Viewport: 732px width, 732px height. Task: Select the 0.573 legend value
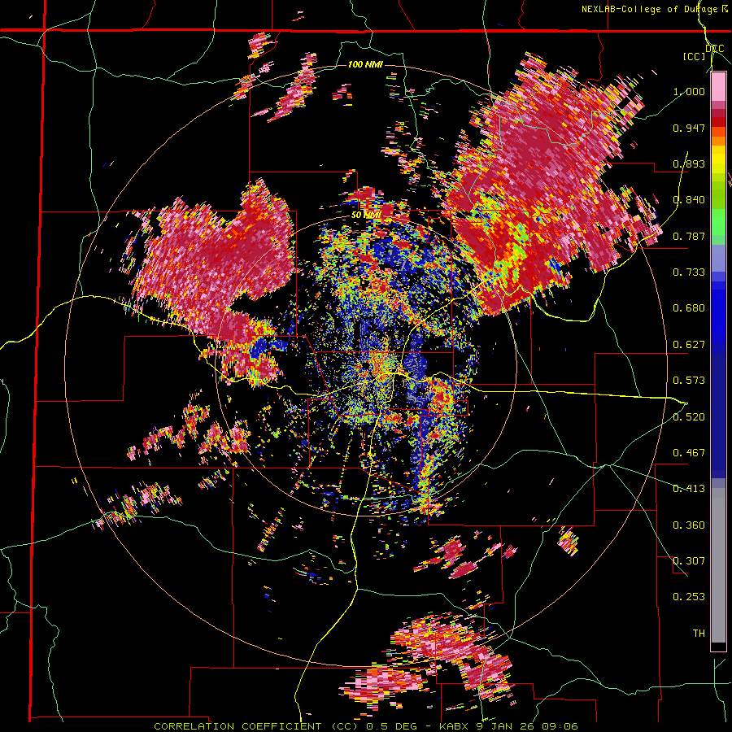(689, 381)
